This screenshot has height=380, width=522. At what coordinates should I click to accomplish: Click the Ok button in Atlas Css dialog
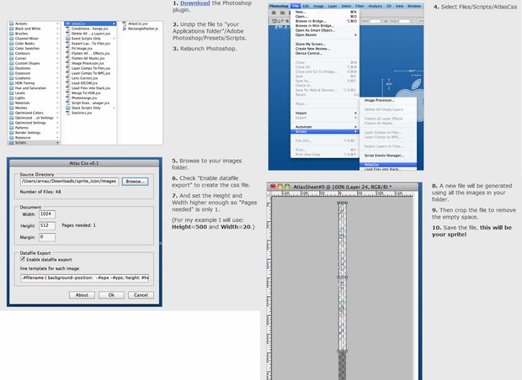click(x=111, y=295)
